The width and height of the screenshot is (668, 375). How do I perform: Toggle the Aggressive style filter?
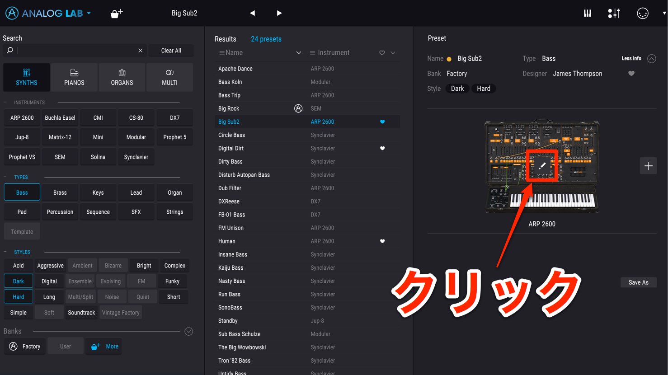[51, 266]
